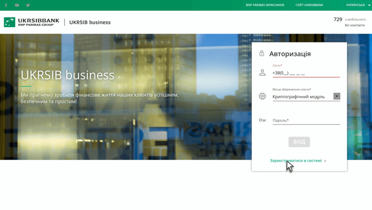Open the Всі контакти link
This screenshot has width=372, height=210.
tap(355, 25)
